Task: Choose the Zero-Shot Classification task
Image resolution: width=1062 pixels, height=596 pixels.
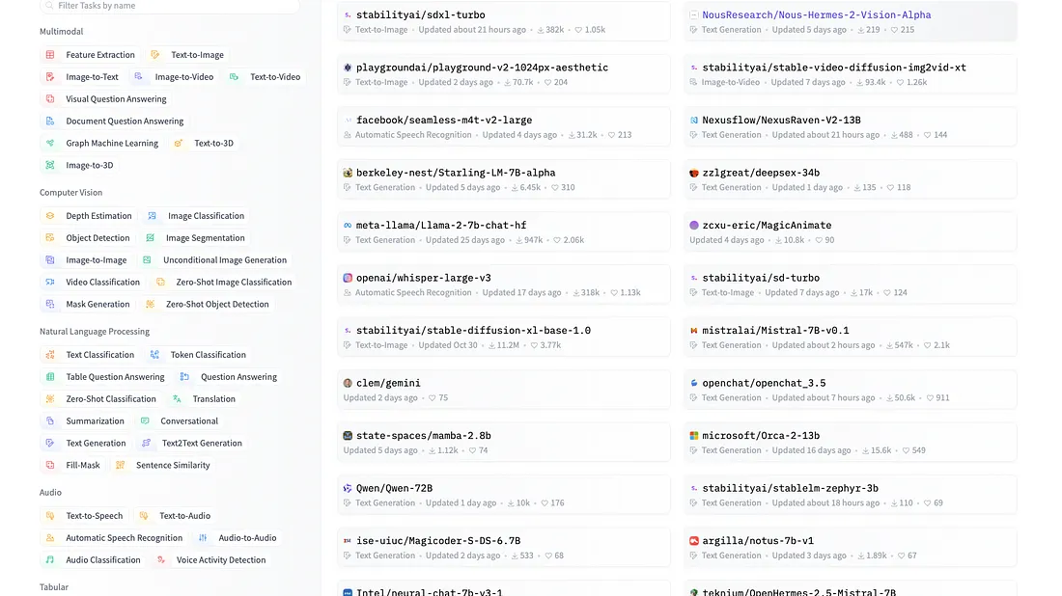Action: (x=101, y=399)
